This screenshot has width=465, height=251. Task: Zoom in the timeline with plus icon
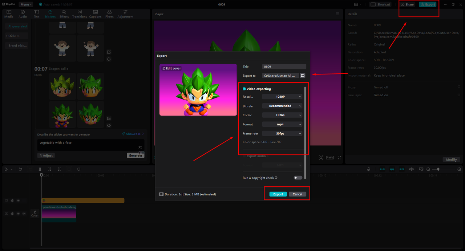point(459,169)
